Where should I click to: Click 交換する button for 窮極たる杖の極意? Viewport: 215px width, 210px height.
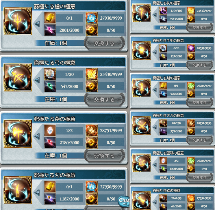pos(199,27)
